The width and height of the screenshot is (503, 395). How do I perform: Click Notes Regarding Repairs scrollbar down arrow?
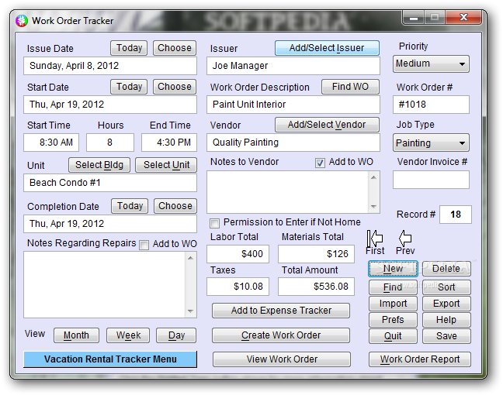point(190,311)
